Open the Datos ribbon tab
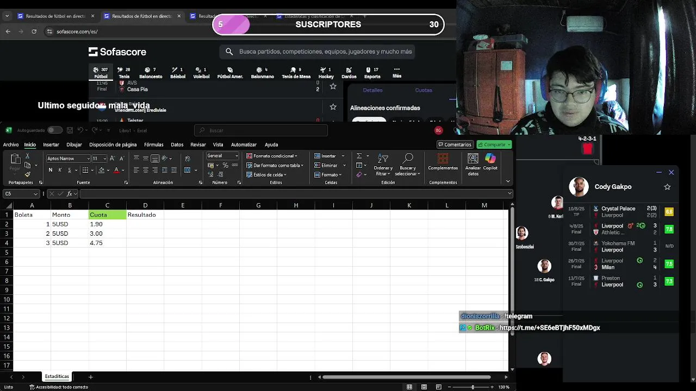Image resolution: width=696 pixels, height=391 pixels. (177, 144)
